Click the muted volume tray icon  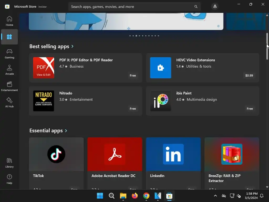239,196
